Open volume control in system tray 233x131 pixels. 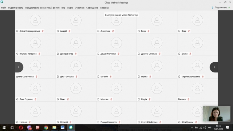(x=205, y=128)
